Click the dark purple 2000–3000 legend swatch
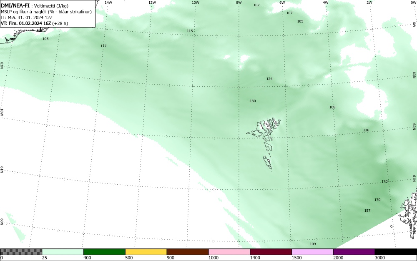 tap(354, 252)
